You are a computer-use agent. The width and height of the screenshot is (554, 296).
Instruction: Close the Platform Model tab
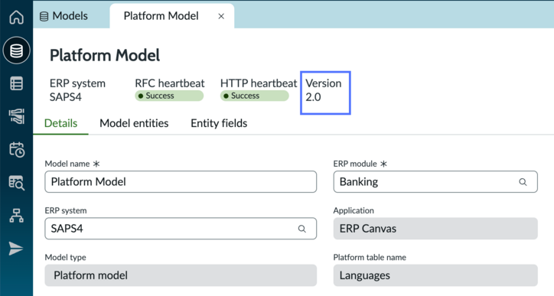pos(221,16)
